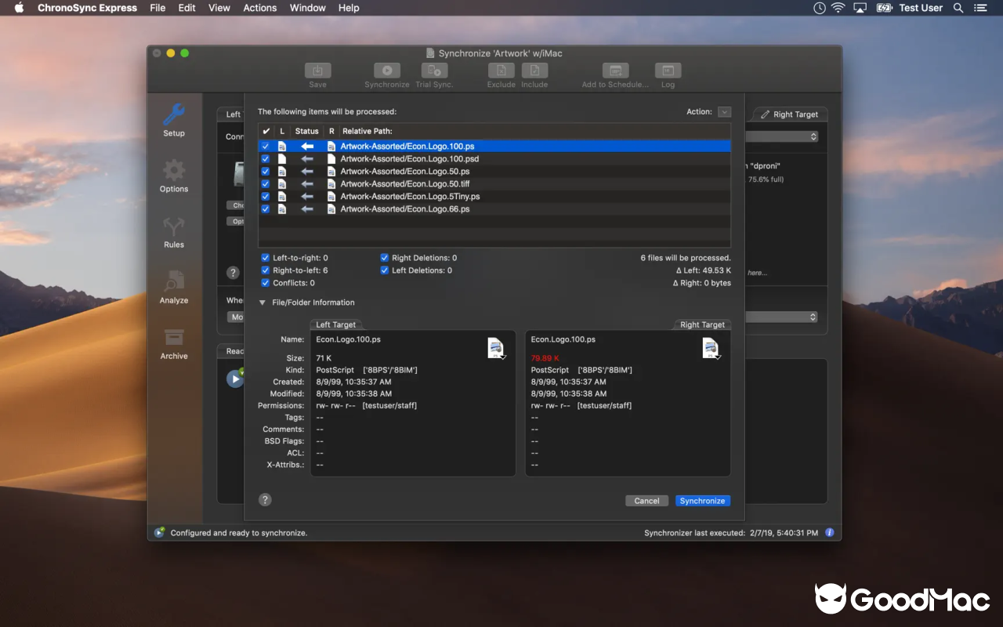Toggle the Conflicts: 0 checkbox

265,283
